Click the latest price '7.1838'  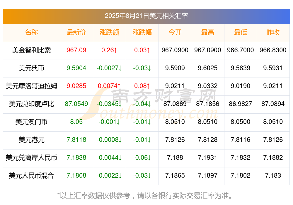(76, 158)
